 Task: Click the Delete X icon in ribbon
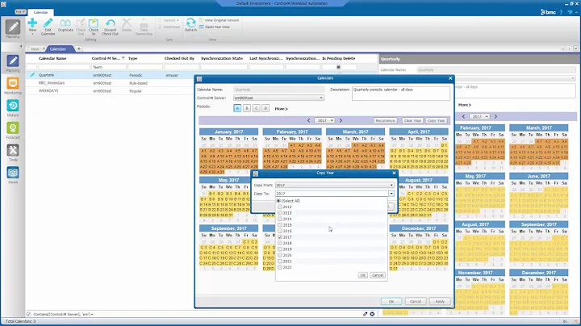coord(127,25)
